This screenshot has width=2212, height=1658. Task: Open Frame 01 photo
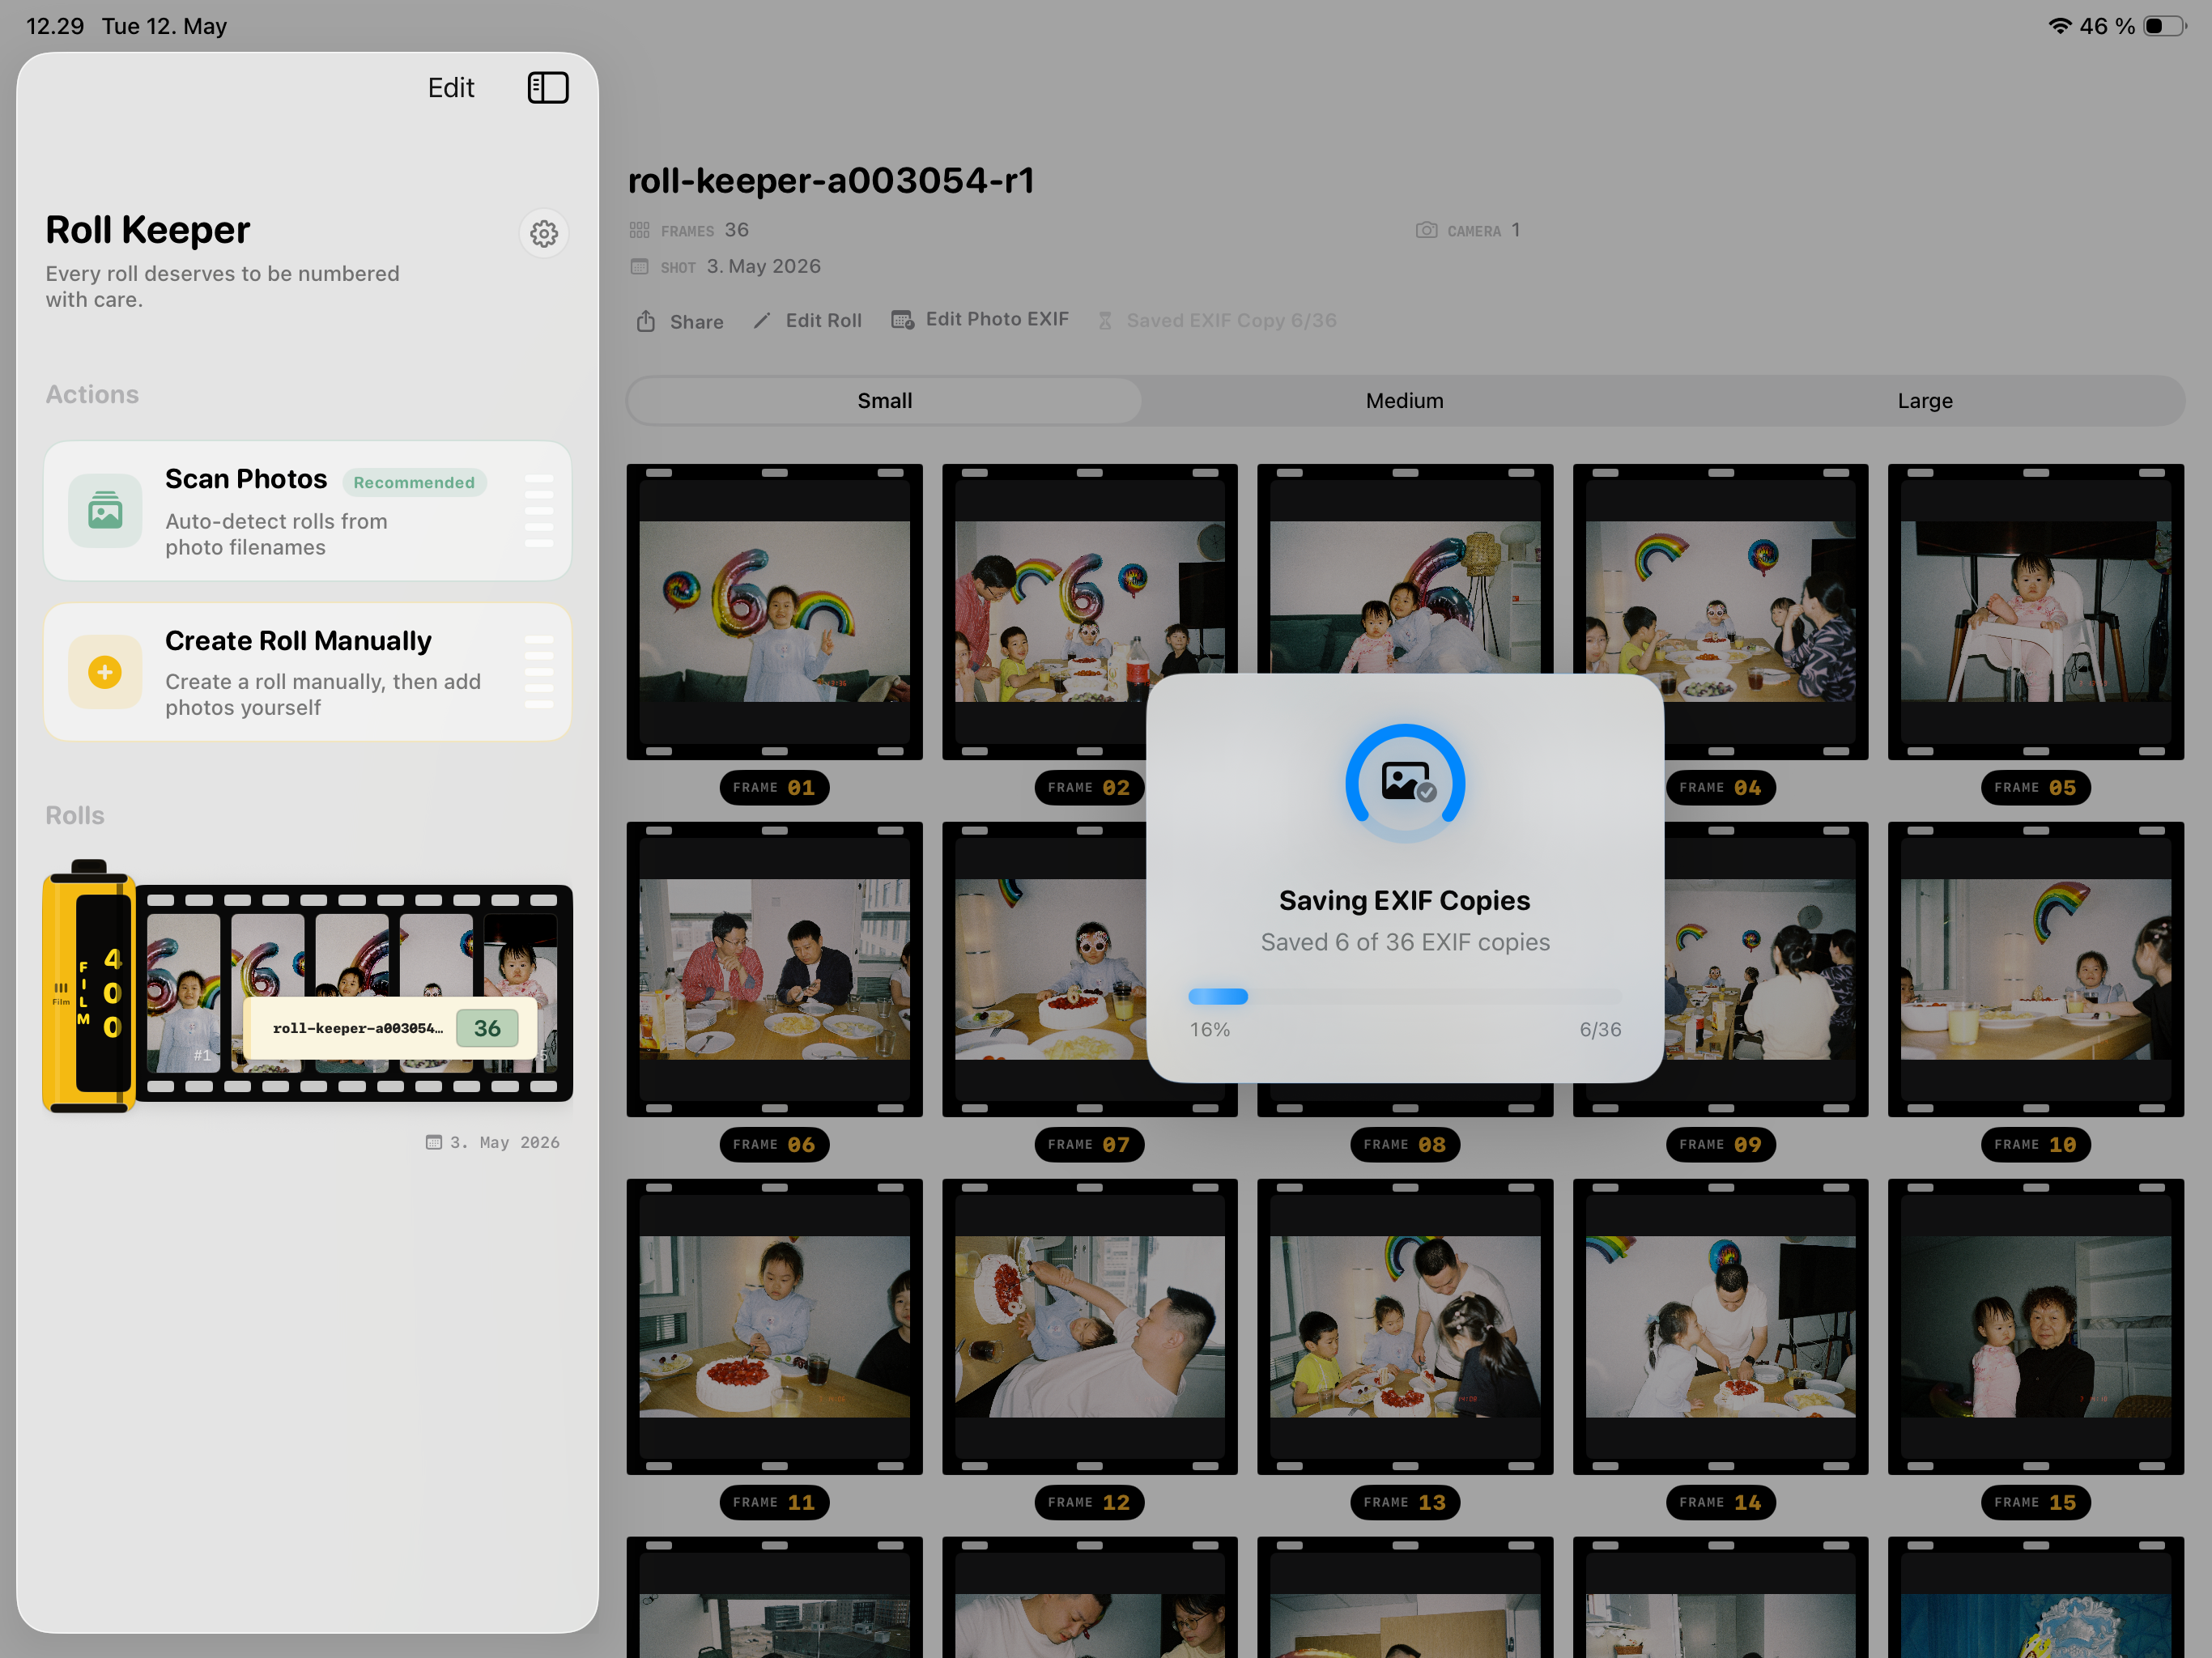coord(775,612)
